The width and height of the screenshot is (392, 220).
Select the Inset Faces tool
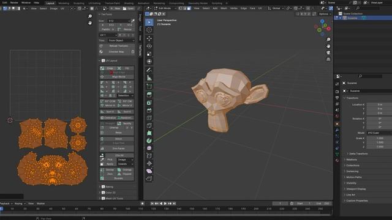pos(149,103)
